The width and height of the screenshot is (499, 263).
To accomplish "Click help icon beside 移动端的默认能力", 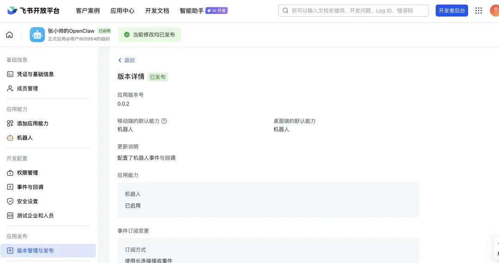I will pyautogui.click(x=164, y=121).
